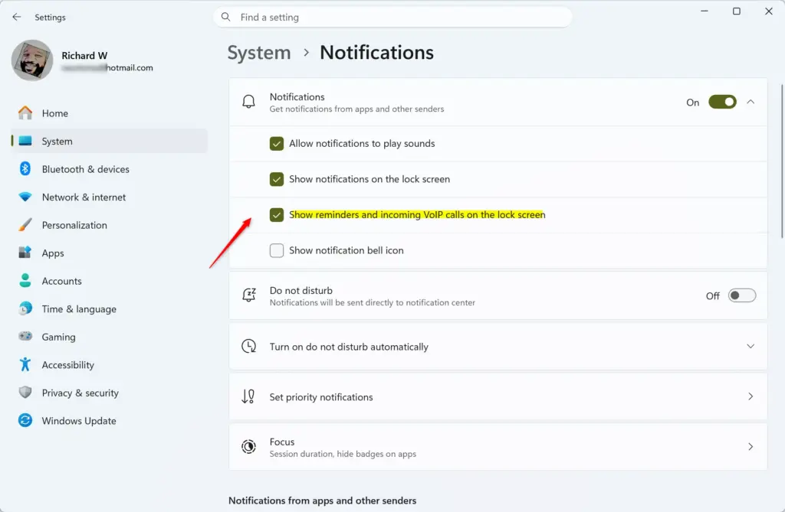The height and width of the screenshot is (512, 785).
Task: Uncheck Allow notifications to play sounds
Action: (x=276, y=144)
